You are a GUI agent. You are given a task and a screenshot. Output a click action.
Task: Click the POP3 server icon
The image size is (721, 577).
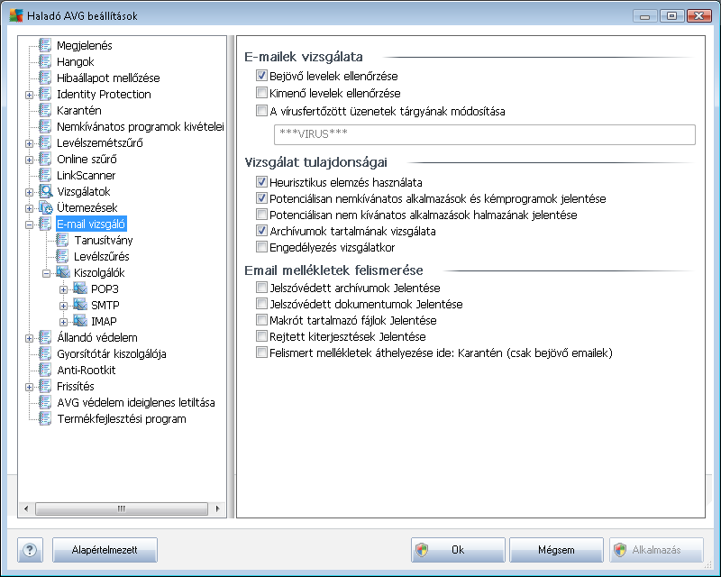click(x=80, y=288)
